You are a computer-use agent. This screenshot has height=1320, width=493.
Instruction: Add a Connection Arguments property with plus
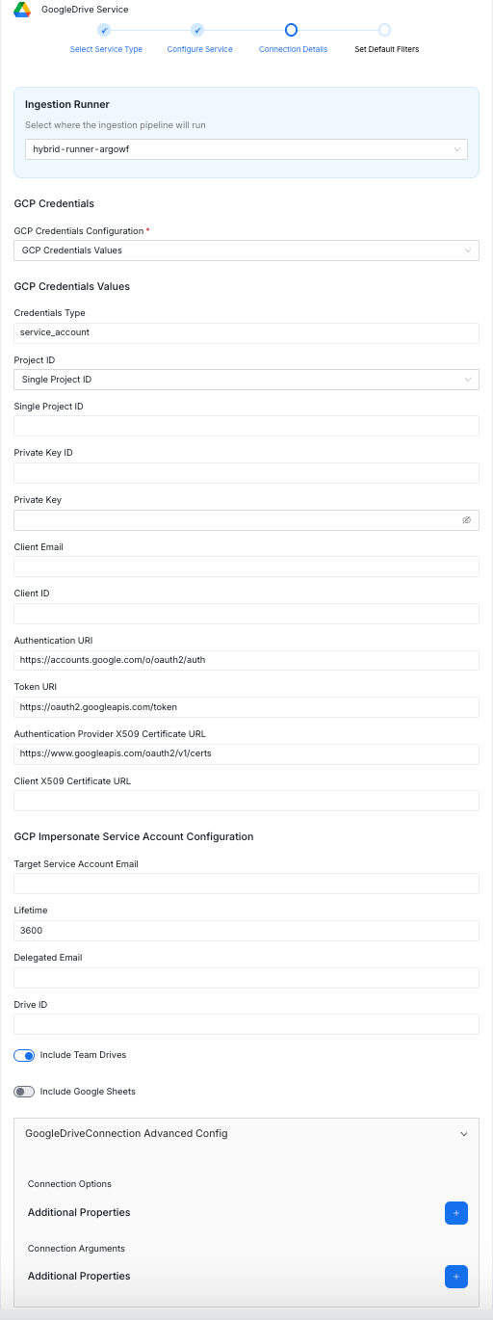point(456,1277)
